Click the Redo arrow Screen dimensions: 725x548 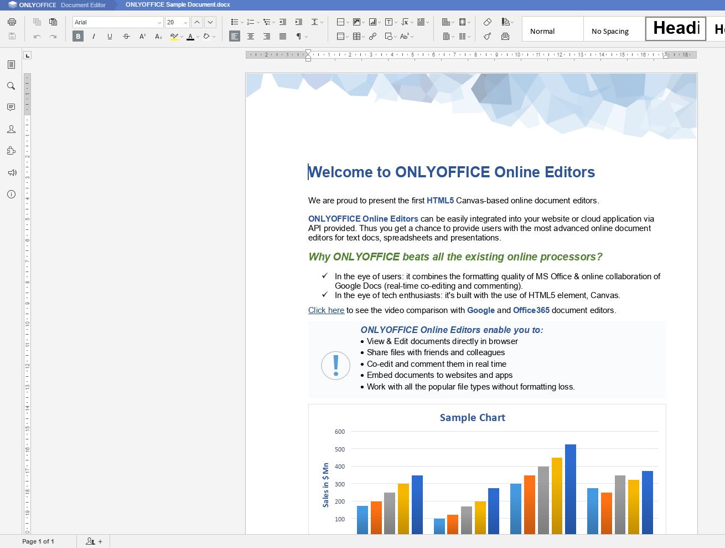(53, 37)
